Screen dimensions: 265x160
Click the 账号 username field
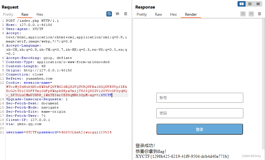200,98
